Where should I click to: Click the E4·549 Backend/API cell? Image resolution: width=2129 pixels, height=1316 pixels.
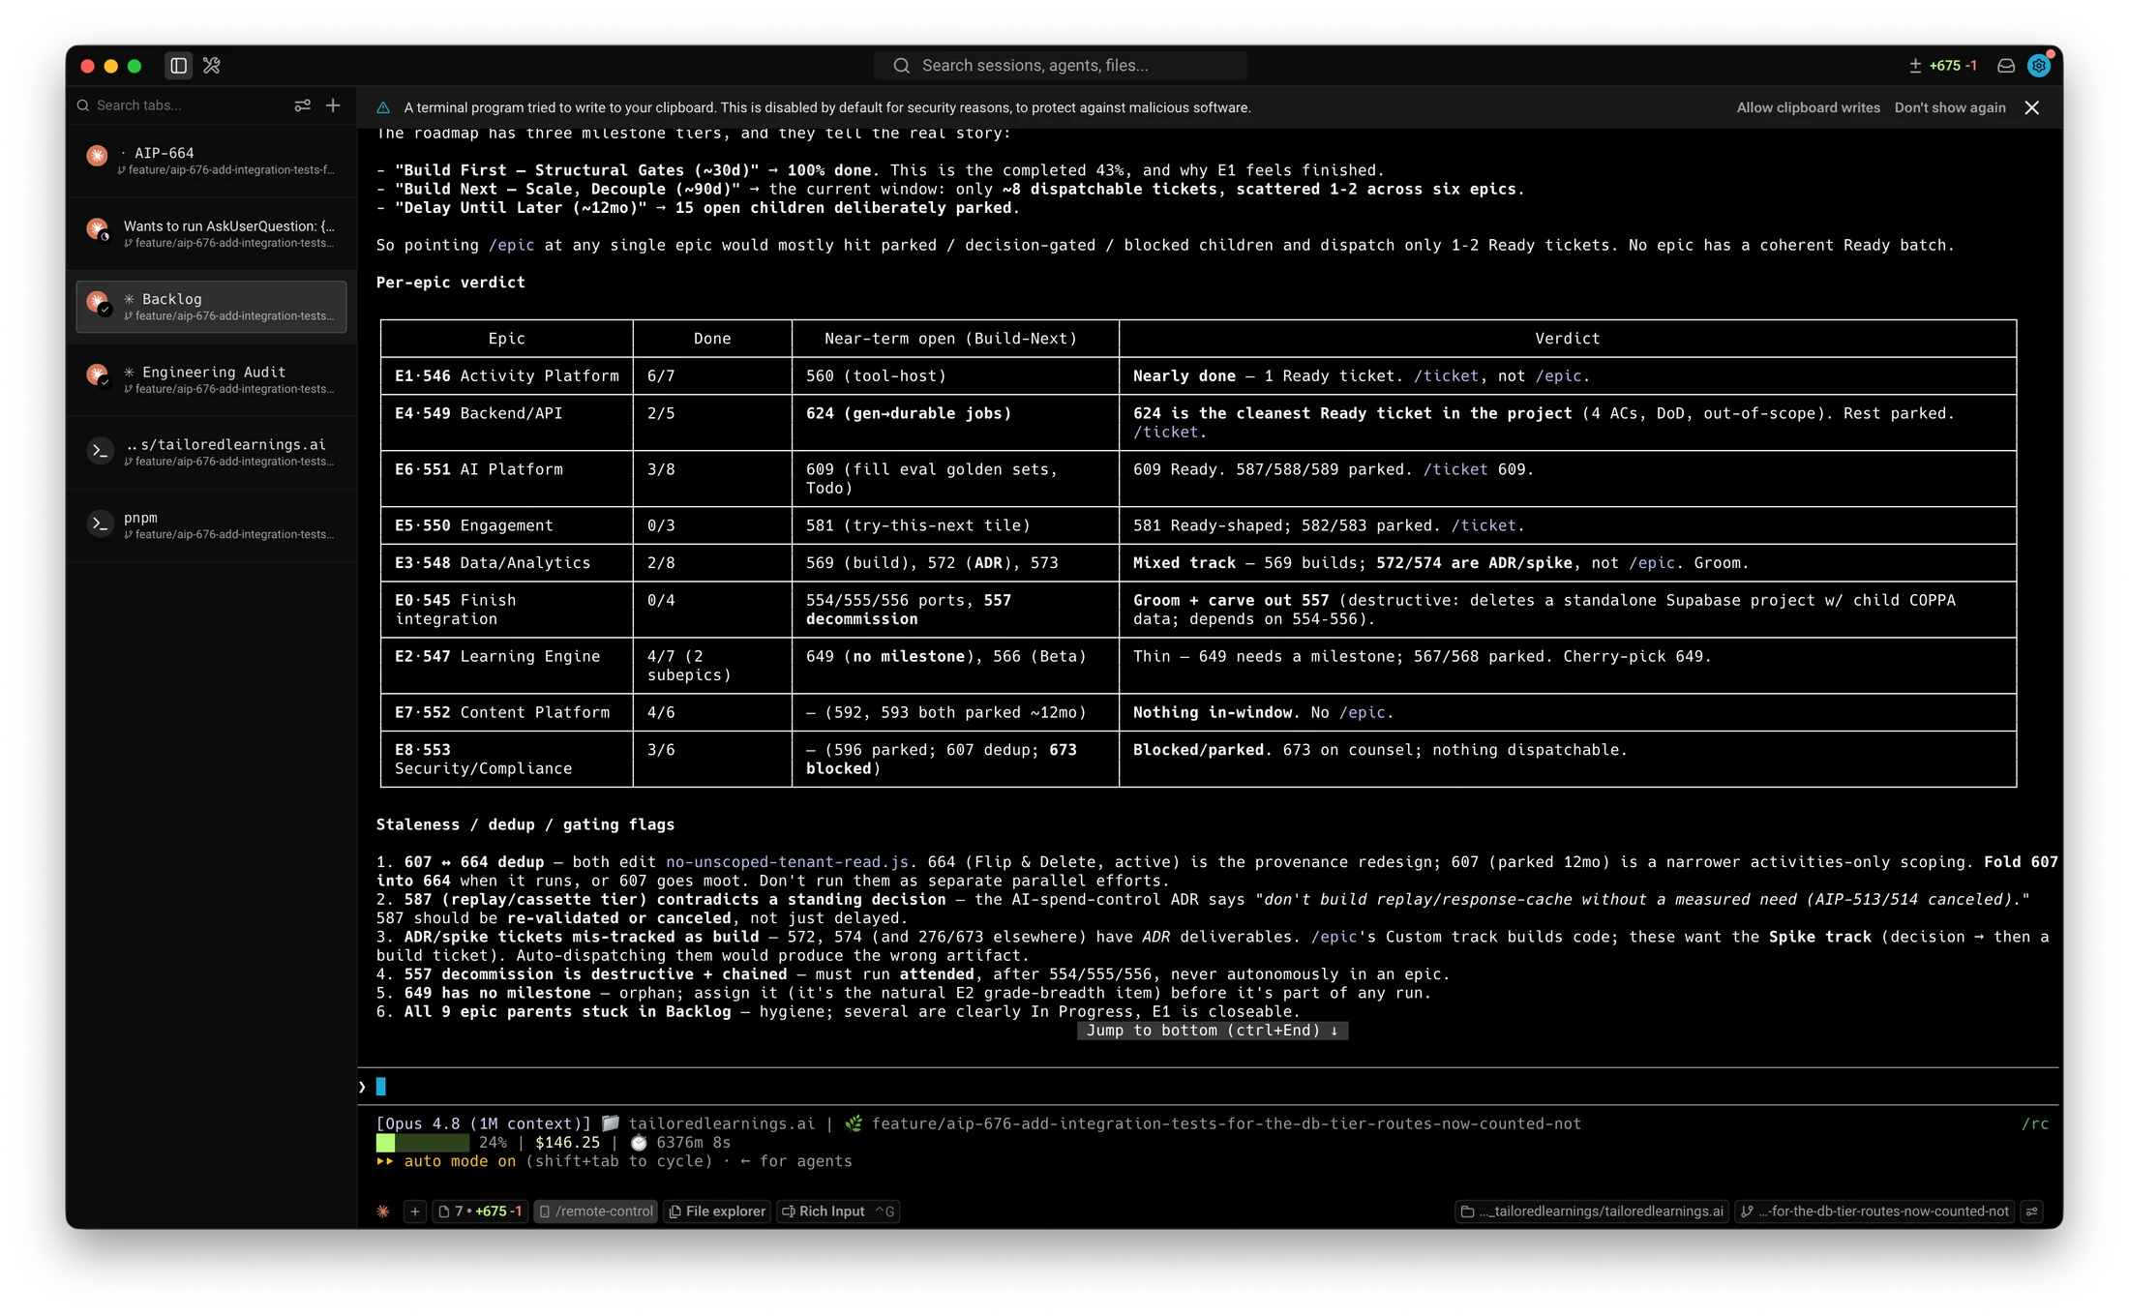coord(506,423)
